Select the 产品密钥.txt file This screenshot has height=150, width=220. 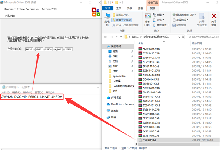149,140
